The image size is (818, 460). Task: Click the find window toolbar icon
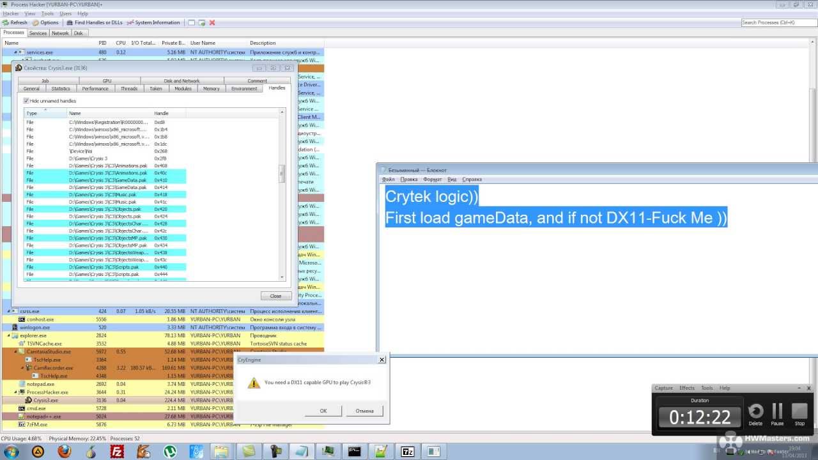click(x=191, y=22)
